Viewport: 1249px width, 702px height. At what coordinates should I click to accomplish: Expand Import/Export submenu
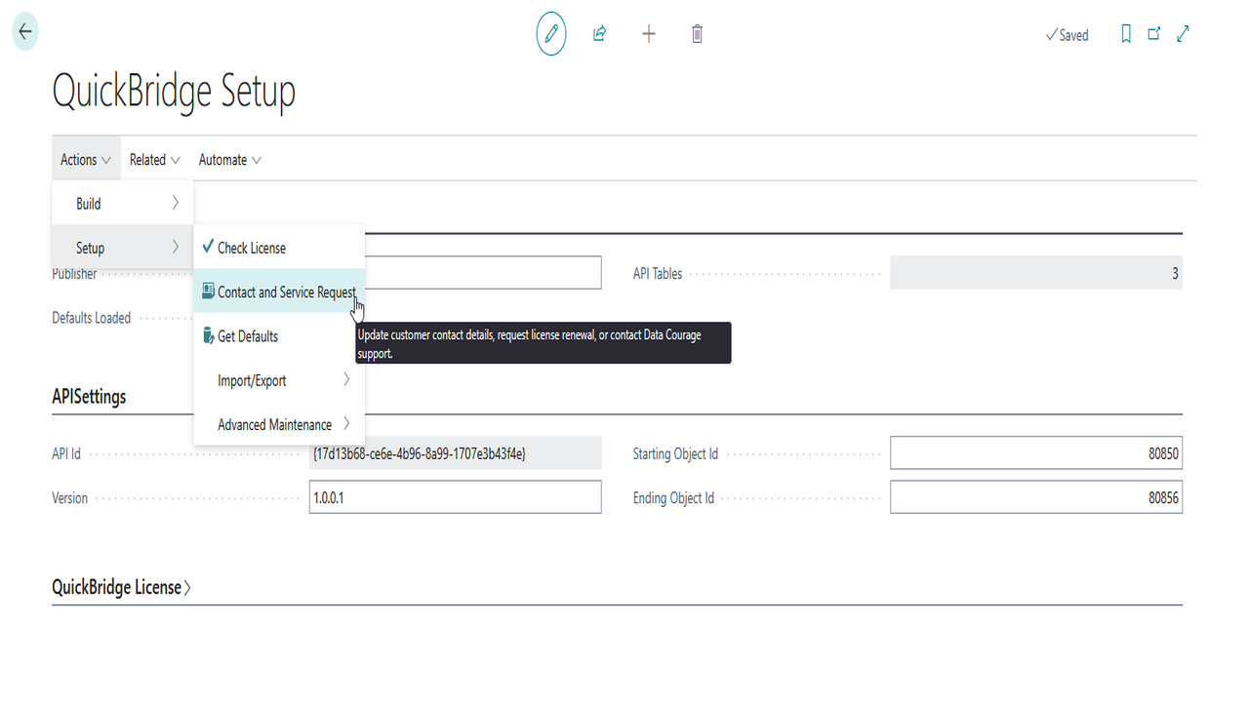point(279,380)
